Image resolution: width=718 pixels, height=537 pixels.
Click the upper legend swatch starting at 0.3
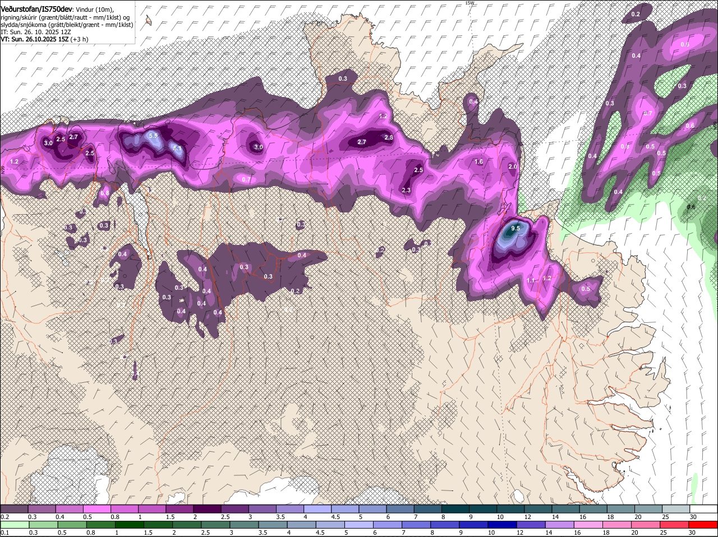click(x=42, y=508)
